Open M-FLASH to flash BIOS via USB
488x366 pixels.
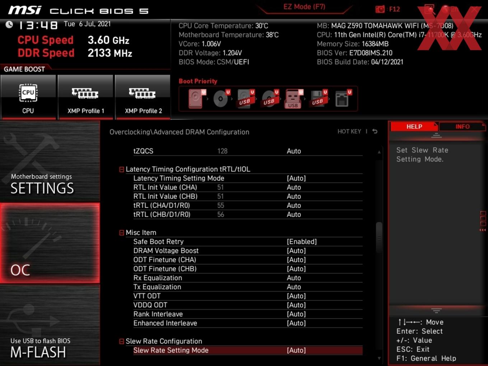50,325
